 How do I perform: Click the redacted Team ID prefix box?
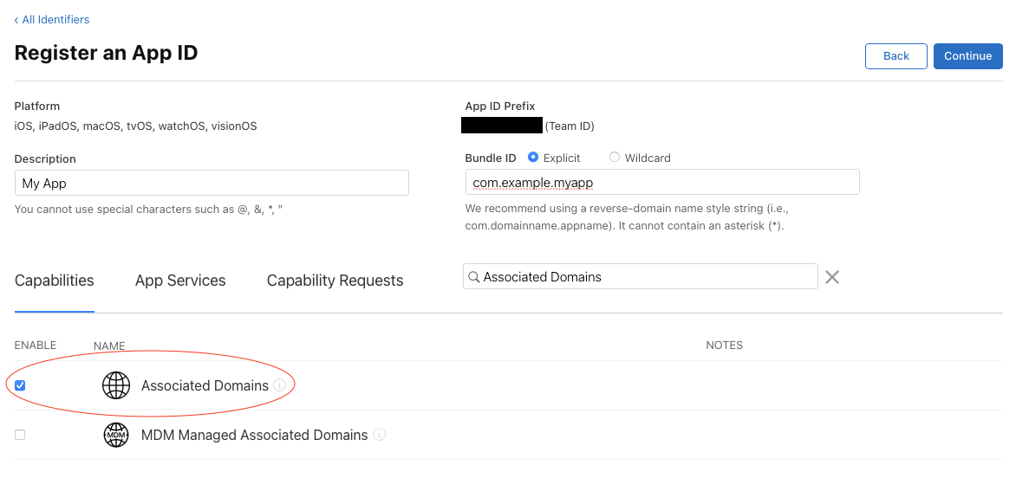click(x=501, y=125)
